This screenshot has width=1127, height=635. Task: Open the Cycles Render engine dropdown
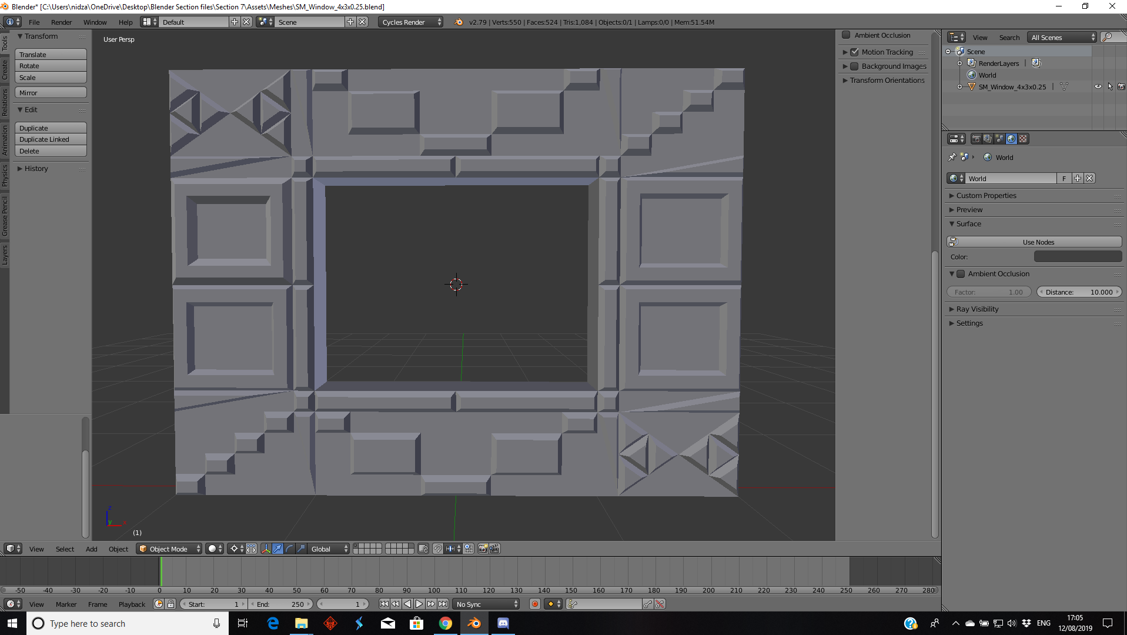[x=410, y=22]
